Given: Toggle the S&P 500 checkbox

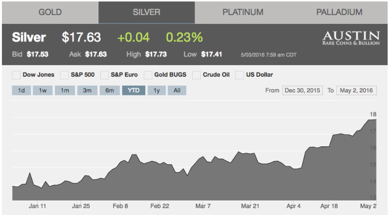Looking at the screenshot, I should click(64, 75).
